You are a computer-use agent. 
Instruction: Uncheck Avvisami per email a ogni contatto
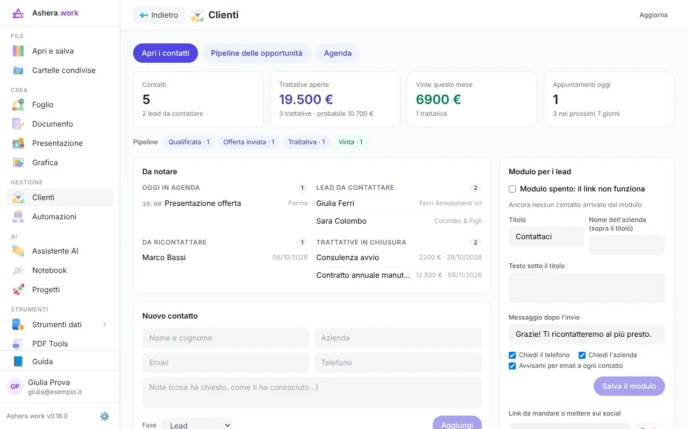point(512,366)
